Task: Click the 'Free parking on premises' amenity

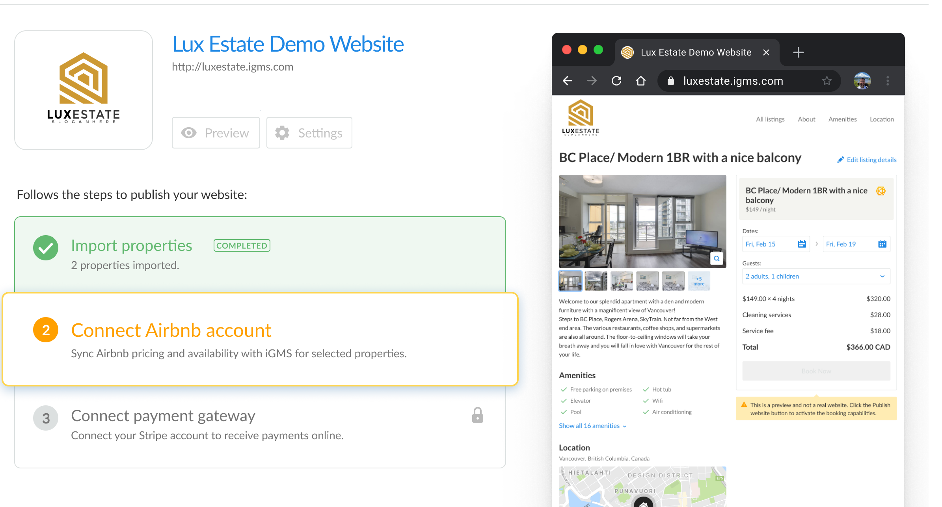Action: click(601, 389)
